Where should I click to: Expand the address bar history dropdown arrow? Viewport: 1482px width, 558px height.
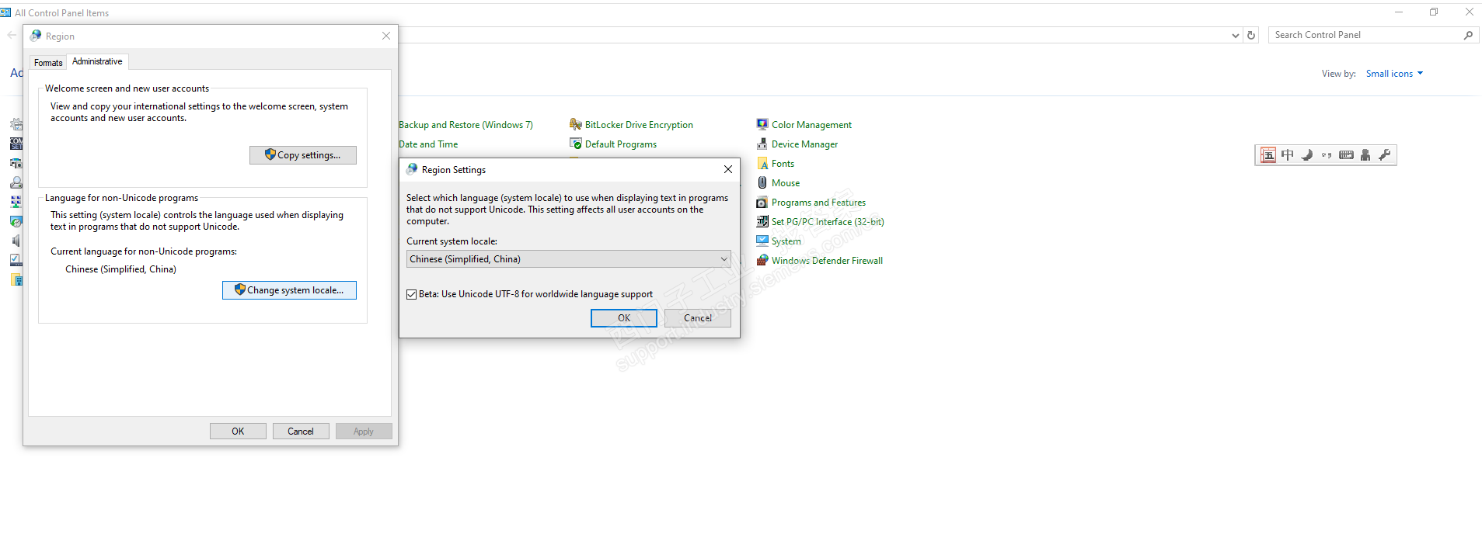click(1236, 35)
